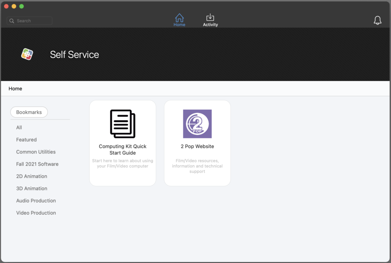
Task: Click the Computing Kit Quick Start Guide title
Action: pos(123,150)
